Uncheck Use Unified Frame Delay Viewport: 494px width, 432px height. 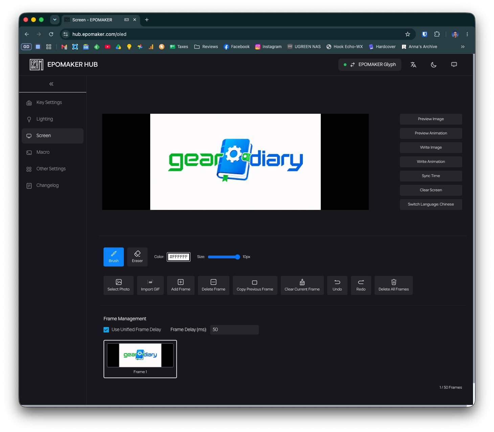(x=106, y=330)
